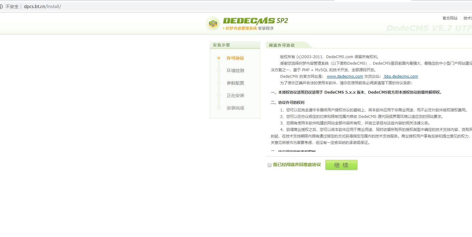
Task: Select 安装完成 step
Action: pos(235,108)
